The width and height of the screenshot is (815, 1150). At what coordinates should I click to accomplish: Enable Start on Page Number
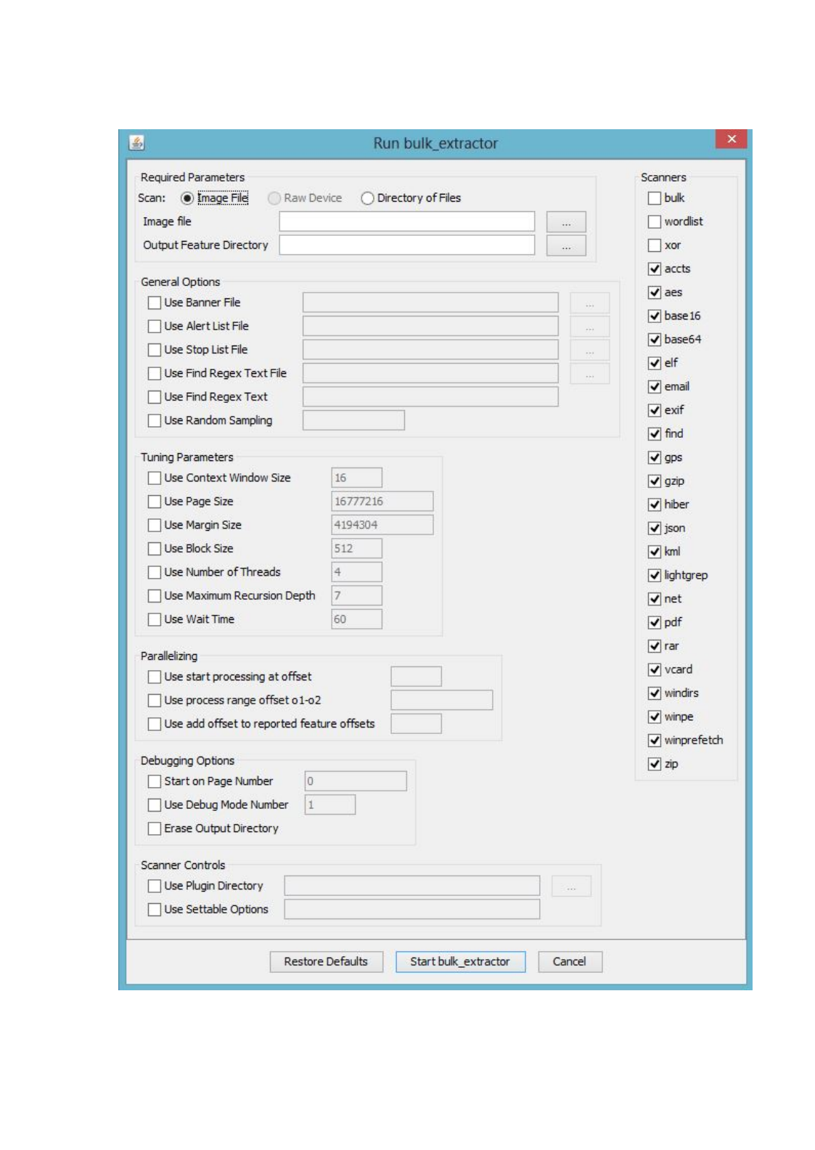click(154, 781)
